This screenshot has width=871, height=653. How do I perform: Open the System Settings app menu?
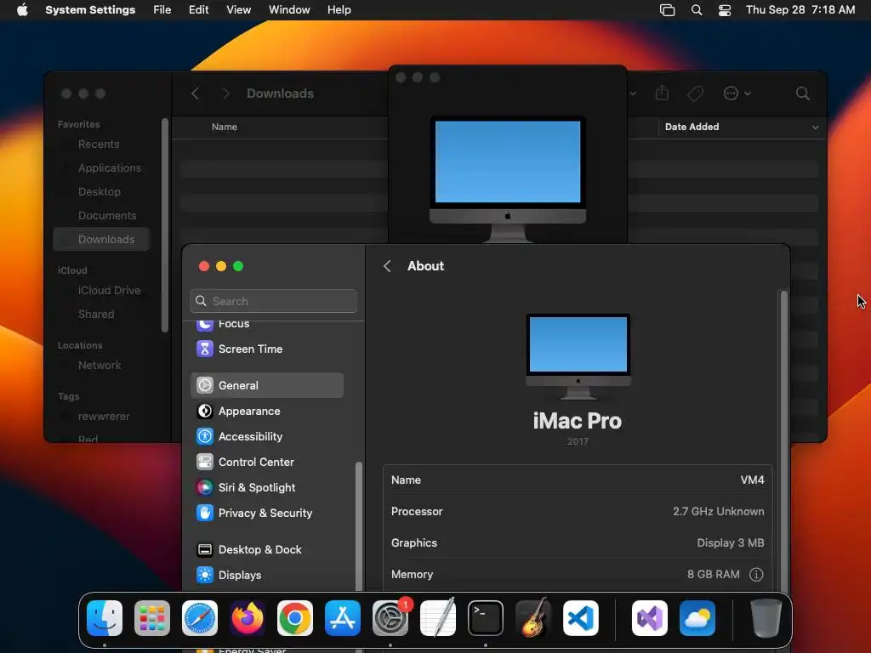pos(90,10)
